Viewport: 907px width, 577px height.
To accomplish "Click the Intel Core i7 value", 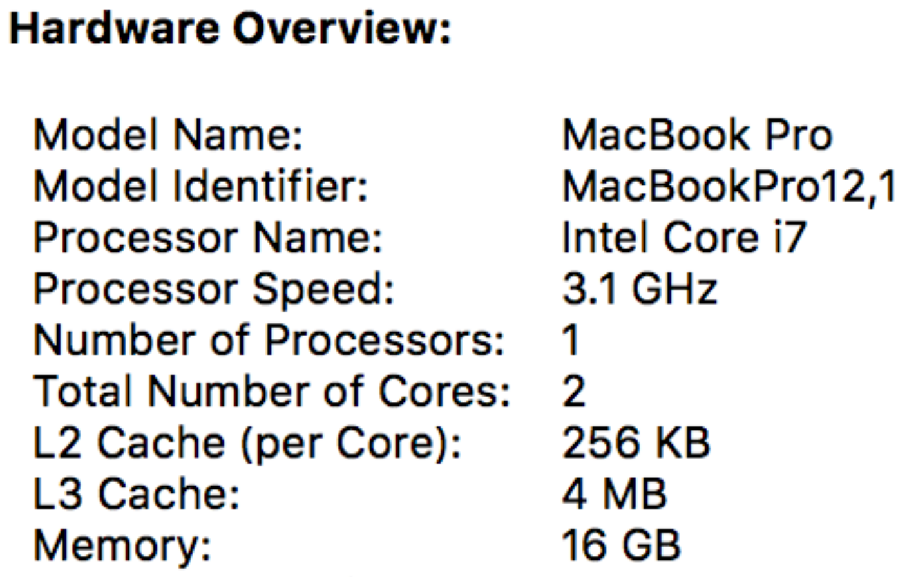I will (684, 238).
